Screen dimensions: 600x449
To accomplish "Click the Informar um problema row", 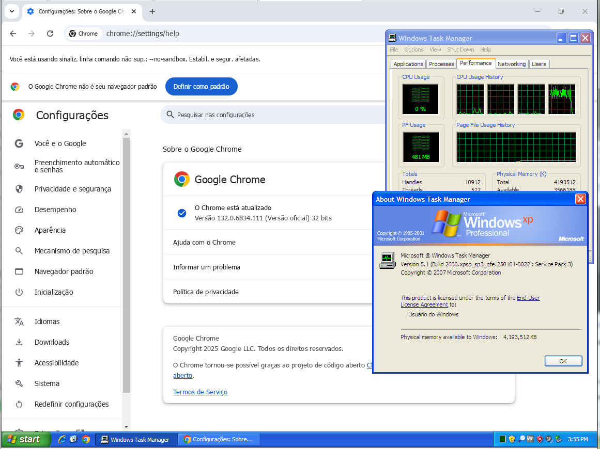I will [x=268, y=267].
